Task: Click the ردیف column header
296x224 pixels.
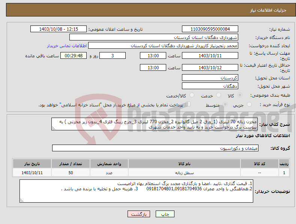Action: (284, 164)
